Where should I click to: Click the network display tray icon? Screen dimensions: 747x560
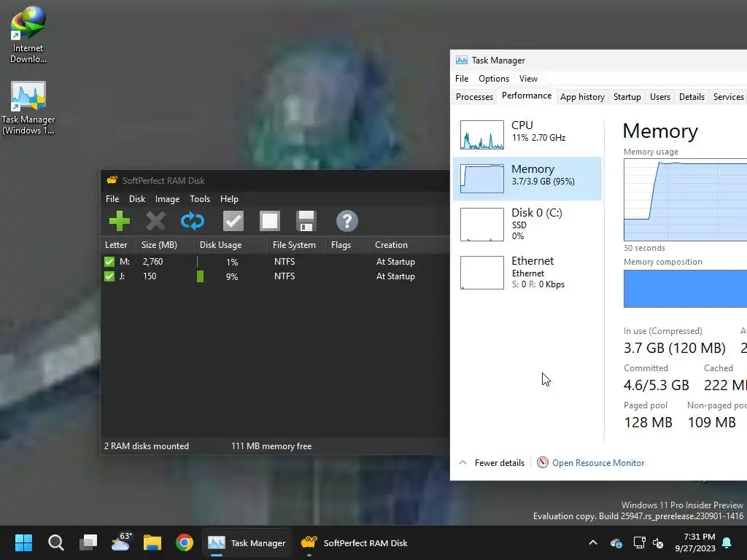(639, 542)
